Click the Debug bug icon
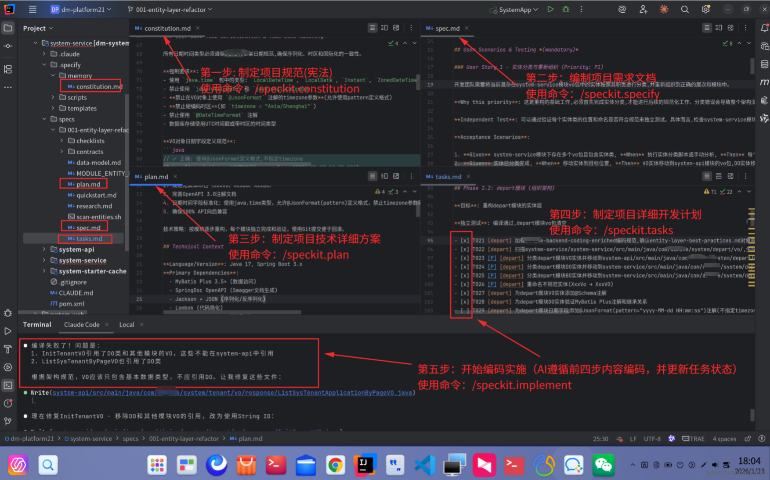 point(566,9)
